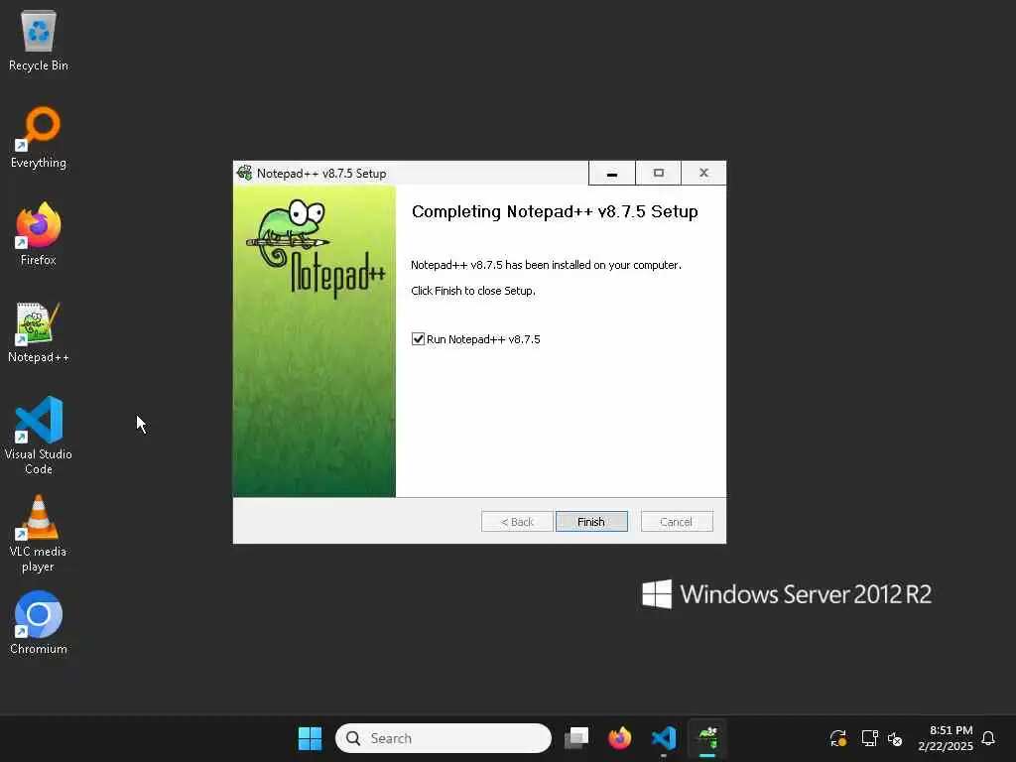Minimize the Notepad++ Setup window

click(x=611, y=173)
